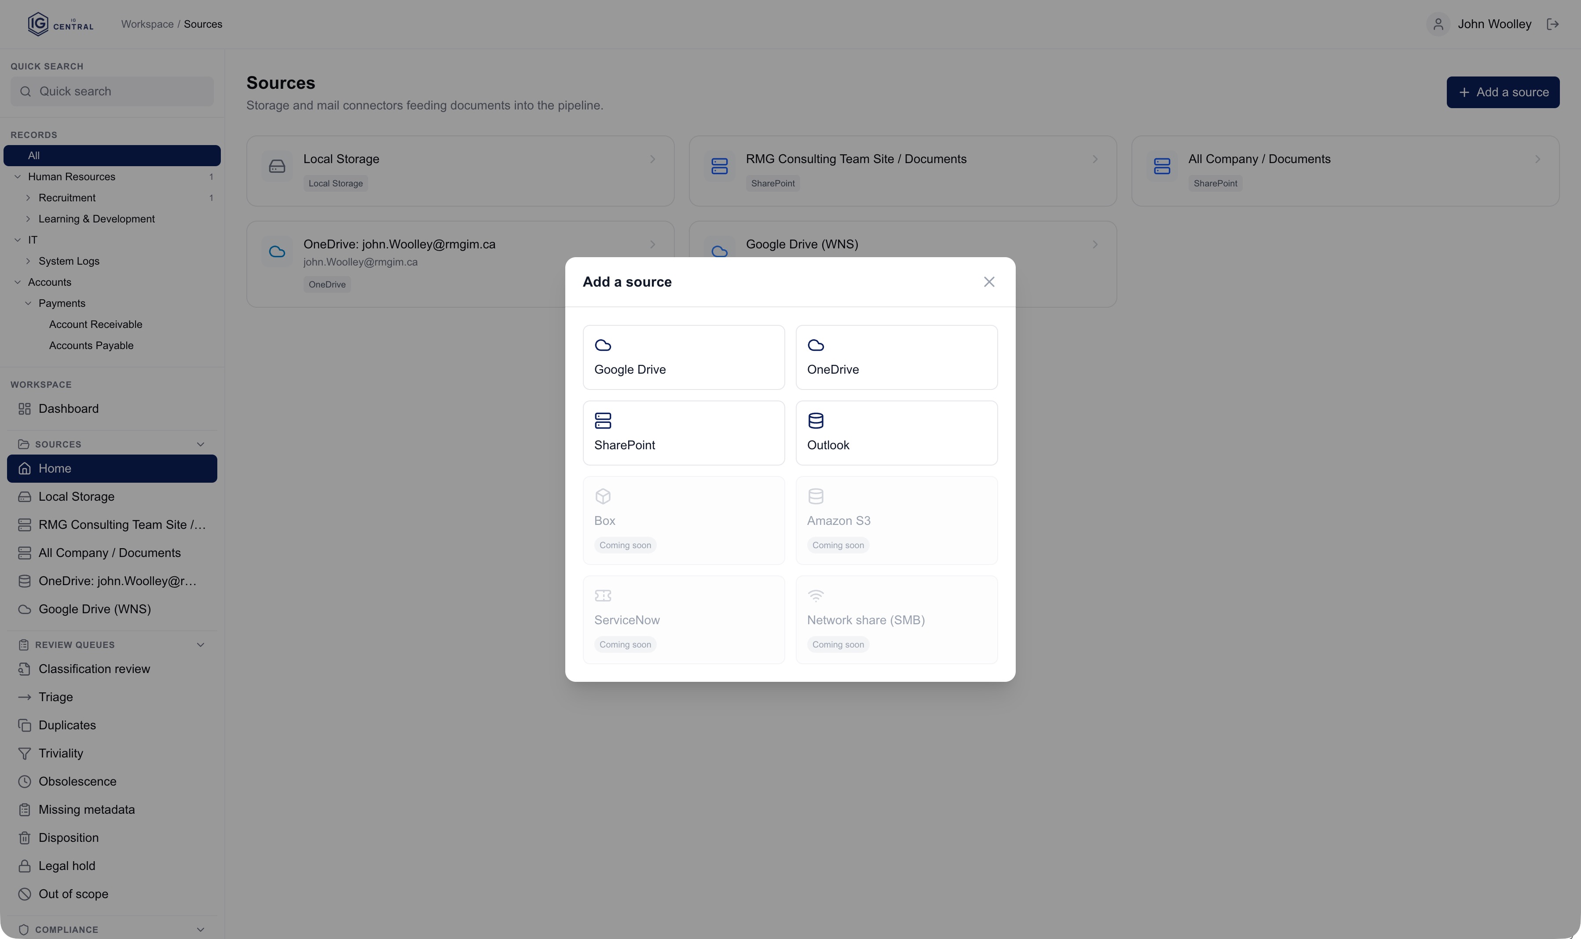The height and width of the screenshot is (939, 1581).
Task: Open OneDrive: john.Woolley source in sidebar
Action: tap(112, 581)
